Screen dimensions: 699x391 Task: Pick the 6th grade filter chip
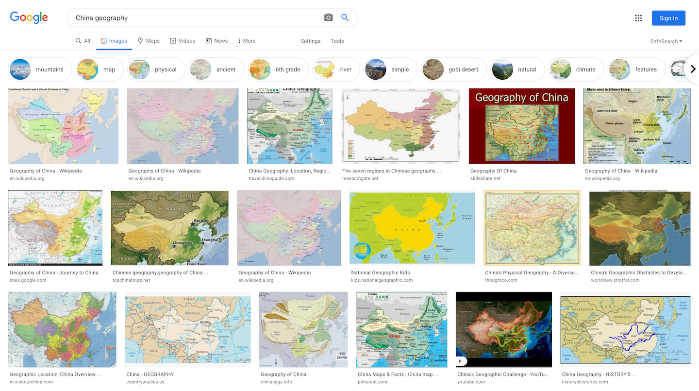pos(278,69)
